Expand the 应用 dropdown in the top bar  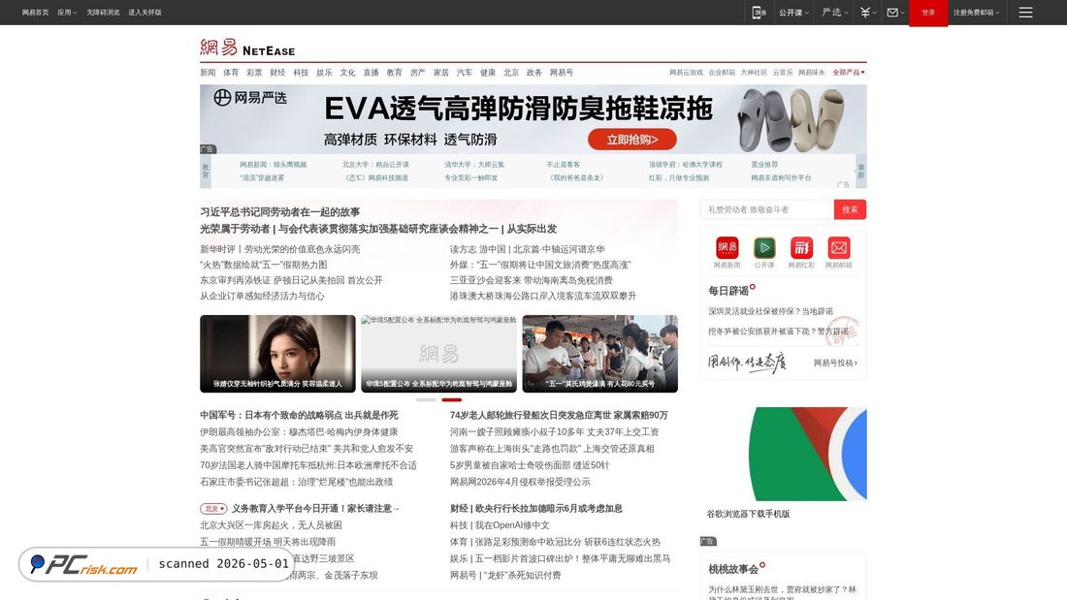pos(67,13)
